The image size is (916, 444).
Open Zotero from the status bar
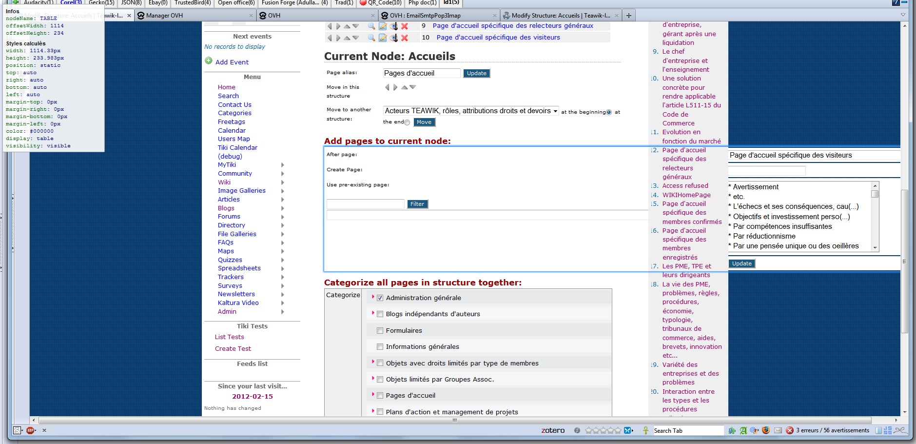(x=553, y=430)
